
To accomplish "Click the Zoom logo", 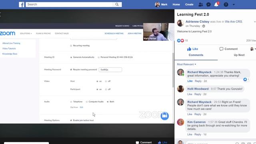I will coord(8,33).
